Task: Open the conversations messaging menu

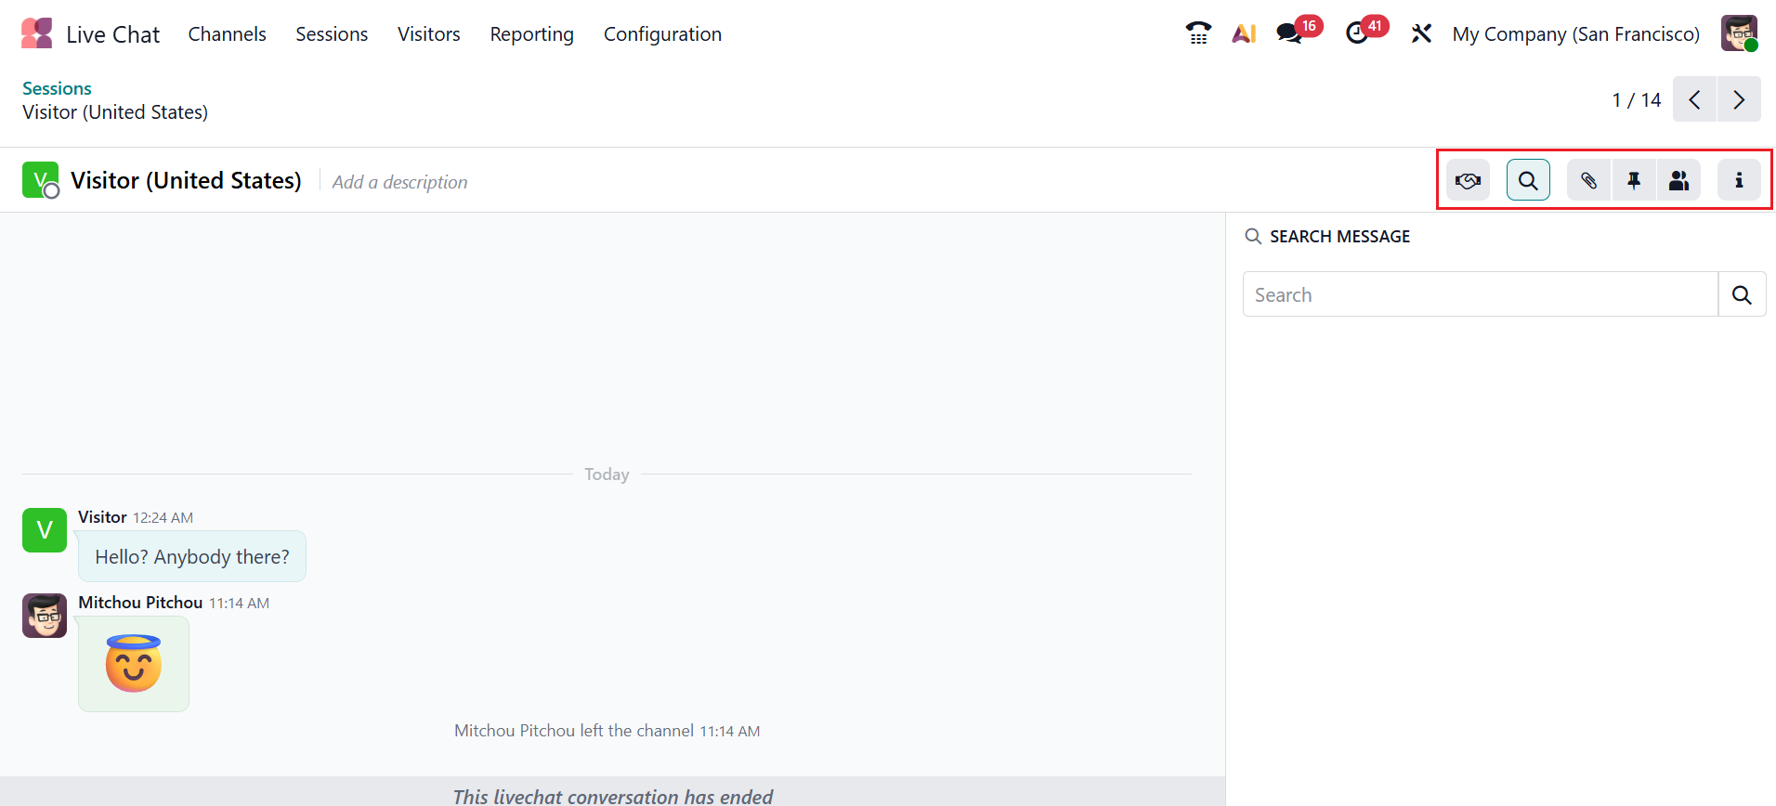Action: (x=1289, y=33)
